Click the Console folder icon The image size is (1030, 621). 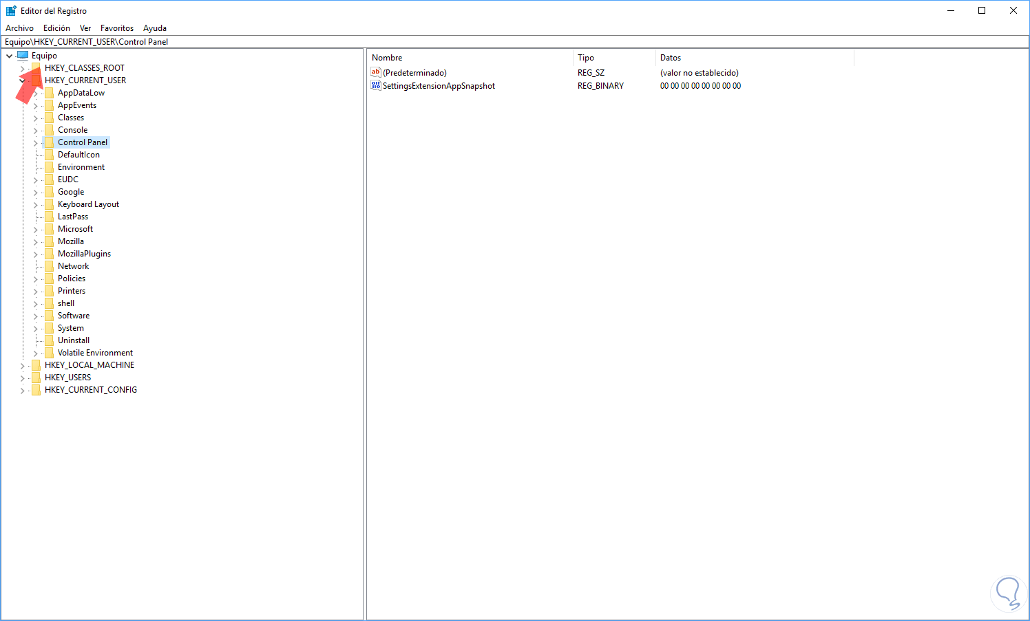[x=49, y=130]
